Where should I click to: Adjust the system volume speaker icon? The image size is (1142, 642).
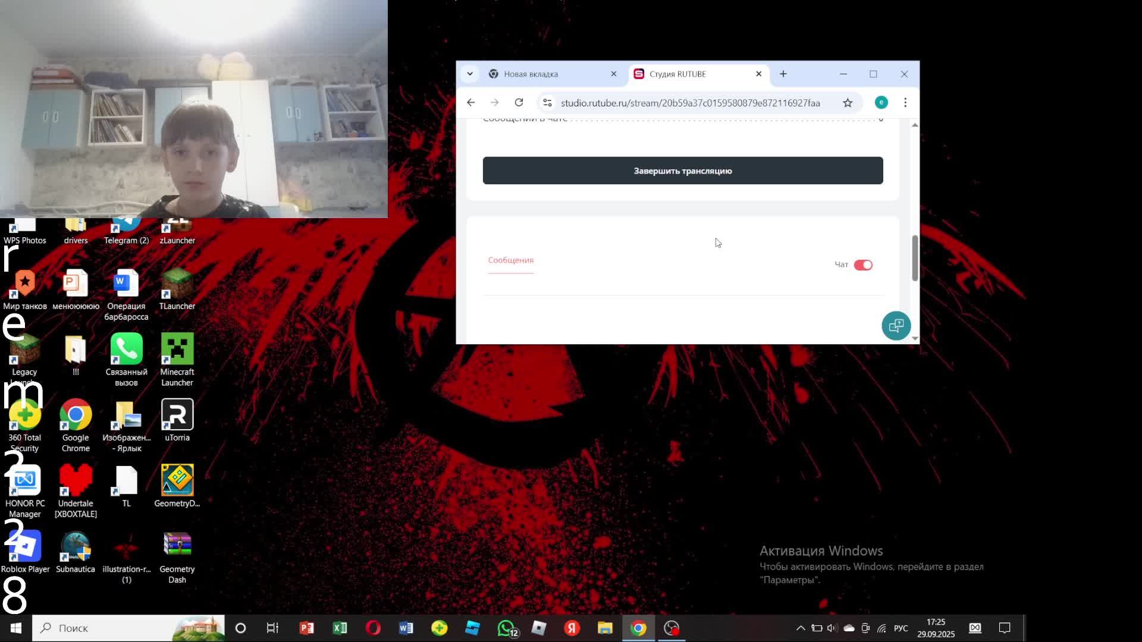pos(832,628)
